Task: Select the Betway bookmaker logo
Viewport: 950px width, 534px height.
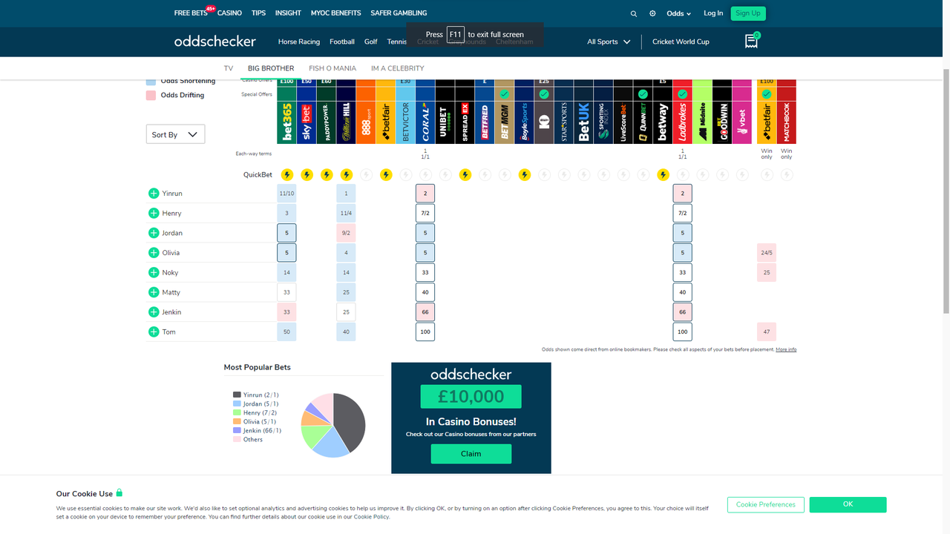Action: point(663,123)
